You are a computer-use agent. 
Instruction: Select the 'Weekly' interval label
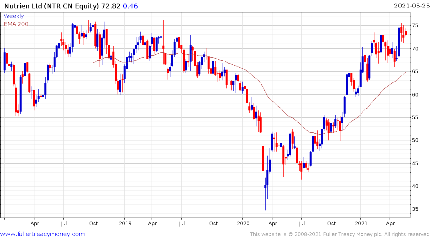(14, 16)
